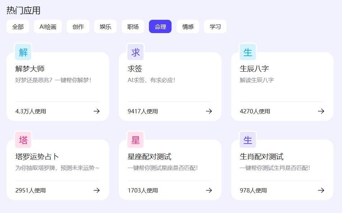Click the 生肖配对测试 app icon

pyautogui.click(x=247, y=140)
